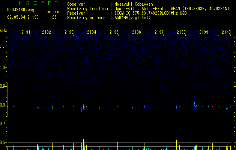236x150 pixels.
Task: Click the 1.0 kHz axis label
Action: [3, 67]
